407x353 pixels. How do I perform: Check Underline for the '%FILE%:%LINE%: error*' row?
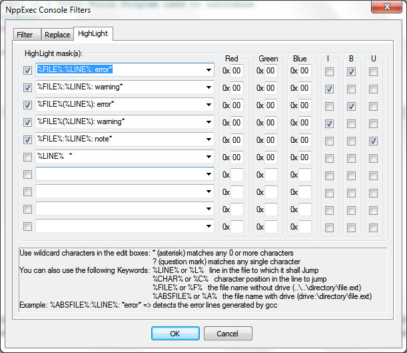tap(373, 71)
